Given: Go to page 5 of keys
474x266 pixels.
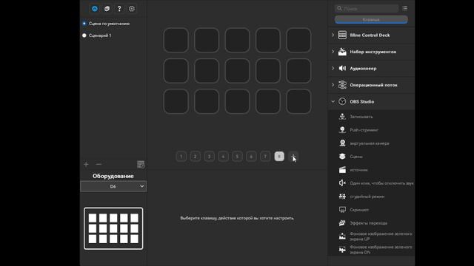Looking at the screenshot, I should coord(237,157).
